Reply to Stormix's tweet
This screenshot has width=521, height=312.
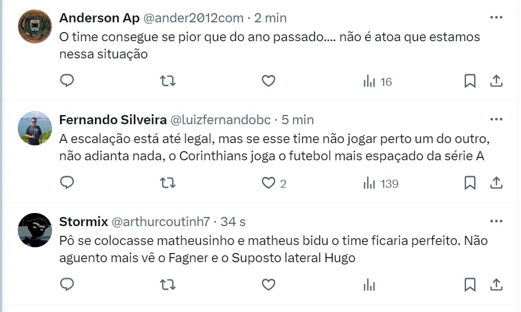pos(67,285)
